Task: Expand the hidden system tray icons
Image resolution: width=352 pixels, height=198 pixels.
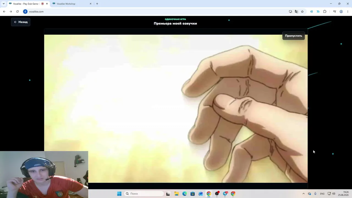Action: point(304,194)
